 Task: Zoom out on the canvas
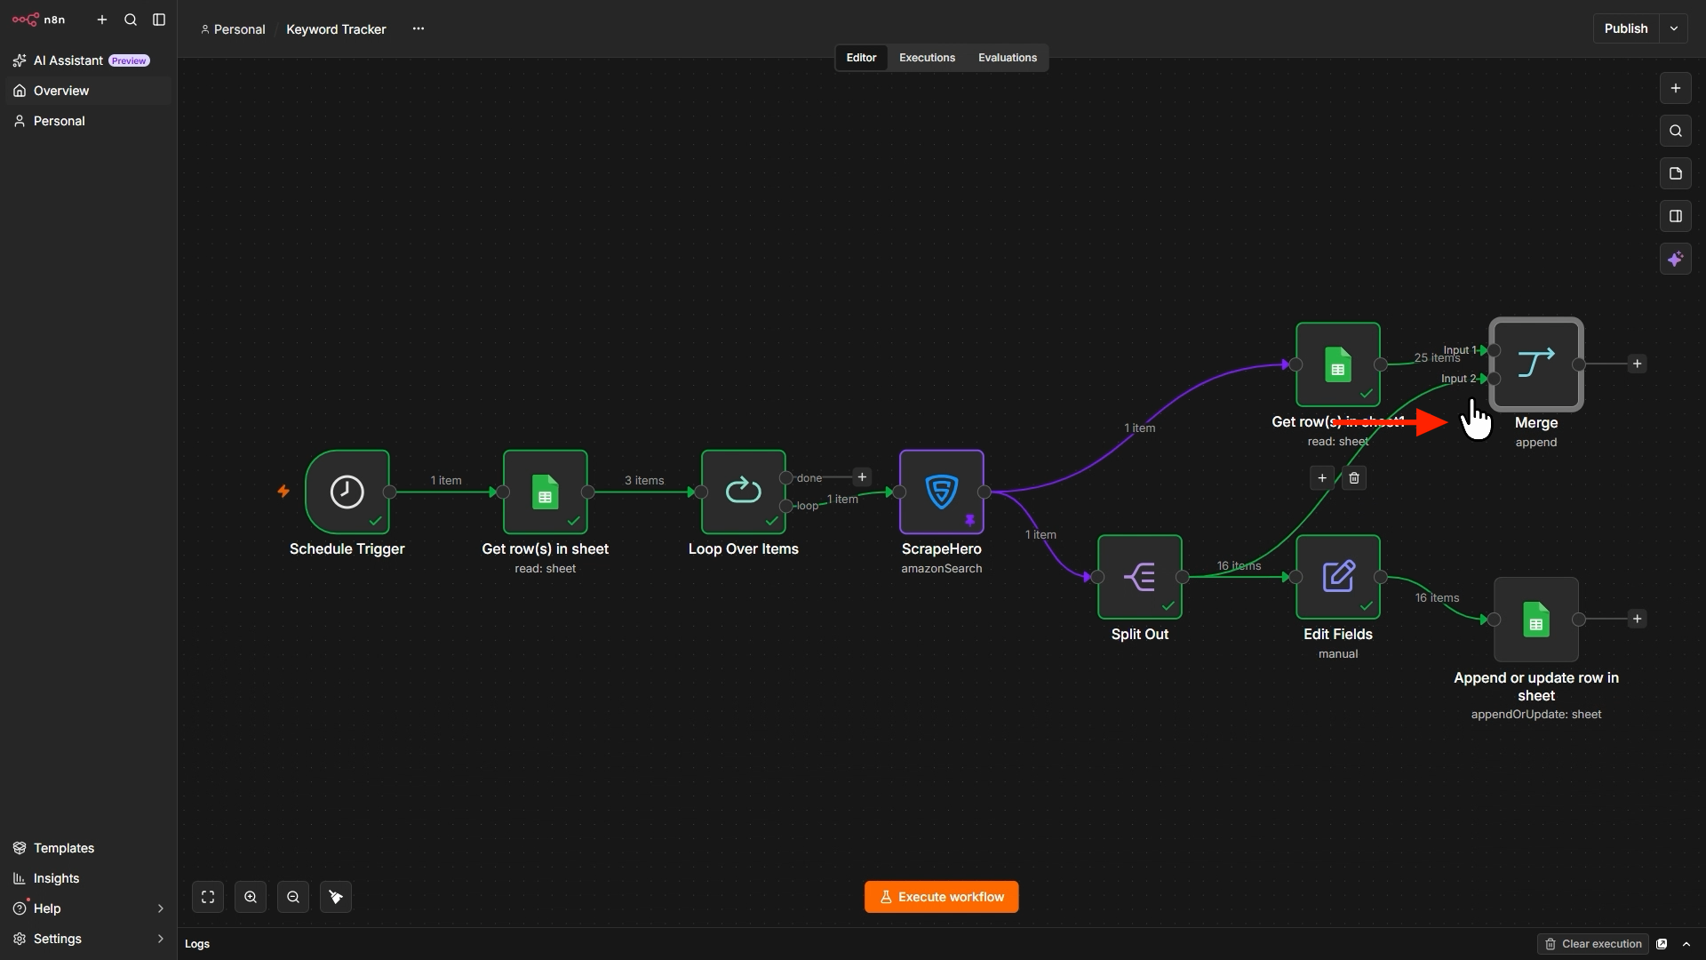[293, 897]
